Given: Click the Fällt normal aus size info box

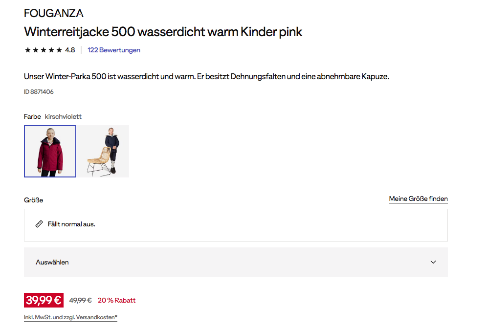Looking at the screenshot, I should [236, 225].
